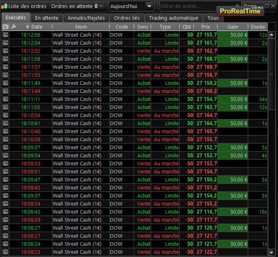Sort by the Durée column header
Image resolution: width=278 pixels, height=257 pixels.
click(x=258, y=27)
